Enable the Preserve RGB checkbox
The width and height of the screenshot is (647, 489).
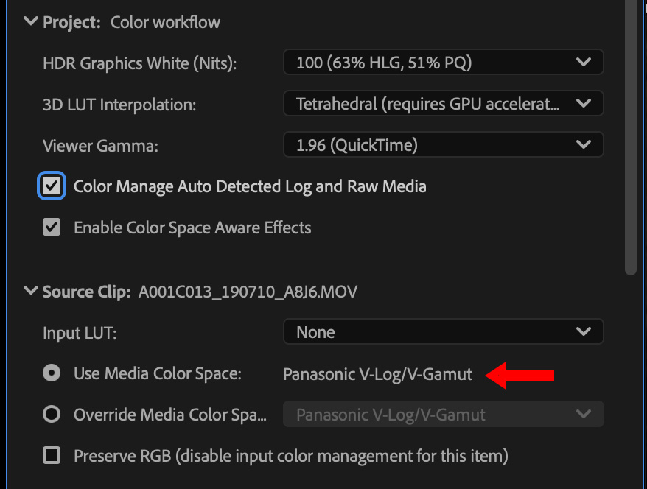52,456
